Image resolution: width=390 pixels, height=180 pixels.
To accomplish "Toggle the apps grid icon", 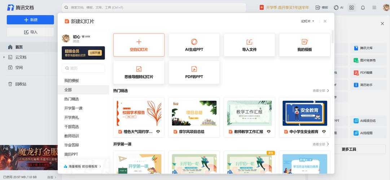I will pos(351,8).
